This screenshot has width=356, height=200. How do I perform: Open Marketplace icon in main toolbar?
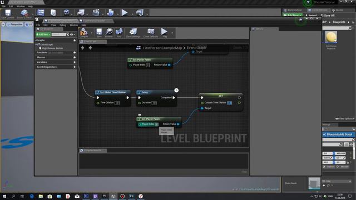click(x=53, y=13)
